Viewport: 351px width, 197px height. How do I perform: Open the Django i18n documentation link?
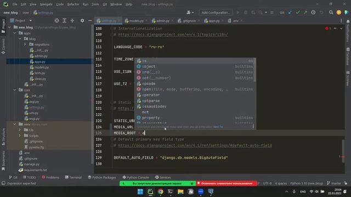coord(173,34)
